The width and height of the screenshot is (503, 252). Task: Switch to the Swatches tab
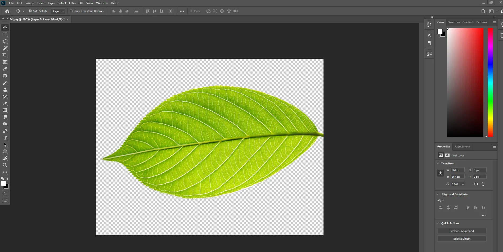tap(454, 22)
